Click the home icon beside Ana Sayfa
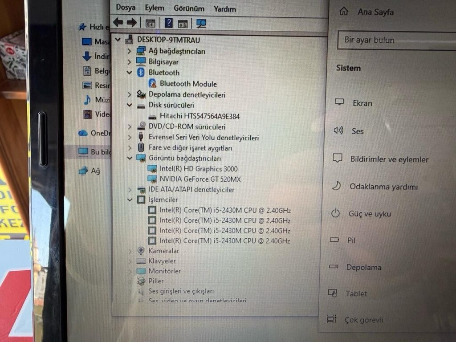The width and height of the screenshot is (456, 342). pos(343,11)
